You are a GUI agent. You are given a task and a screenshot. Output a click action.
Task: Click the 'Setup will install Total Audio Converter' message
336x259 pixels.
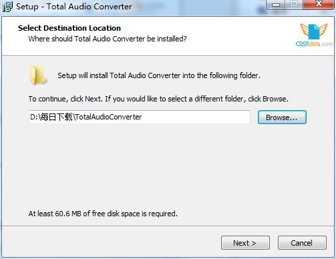pos(159,75)
